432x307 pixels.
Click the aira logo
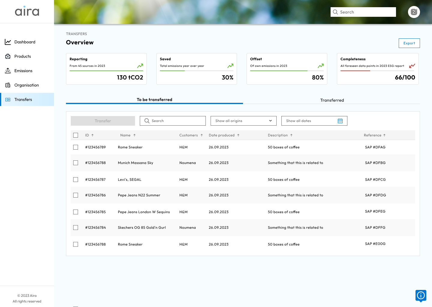pos(27,11)
